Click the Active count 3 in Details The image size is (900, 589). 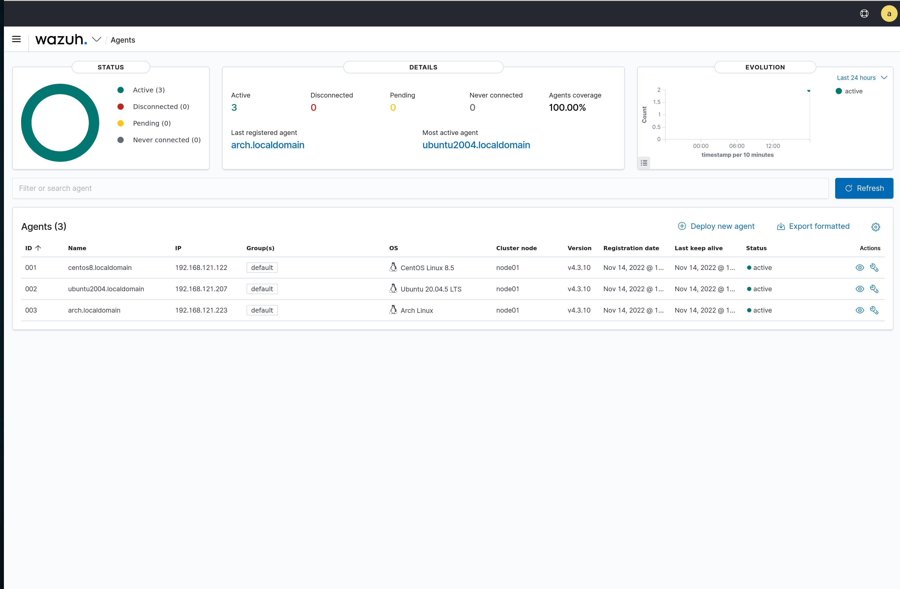[x=234, y=108]
